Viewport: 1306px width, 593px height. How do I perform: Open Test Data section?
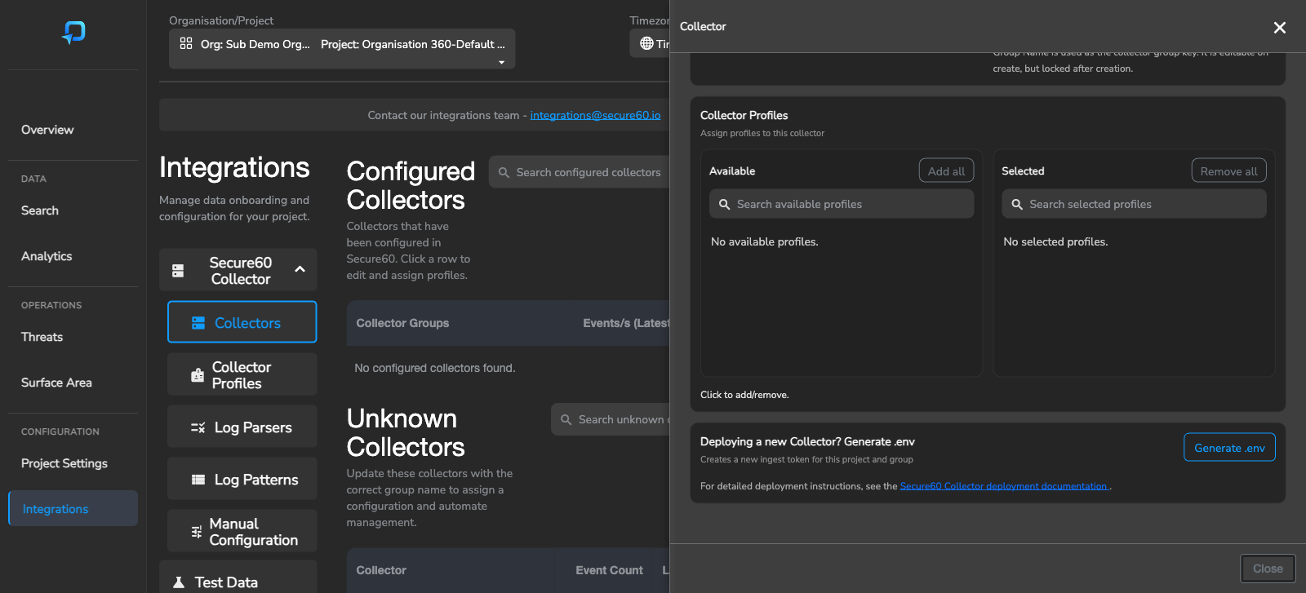pyautogui.click(x=238, y=578)
